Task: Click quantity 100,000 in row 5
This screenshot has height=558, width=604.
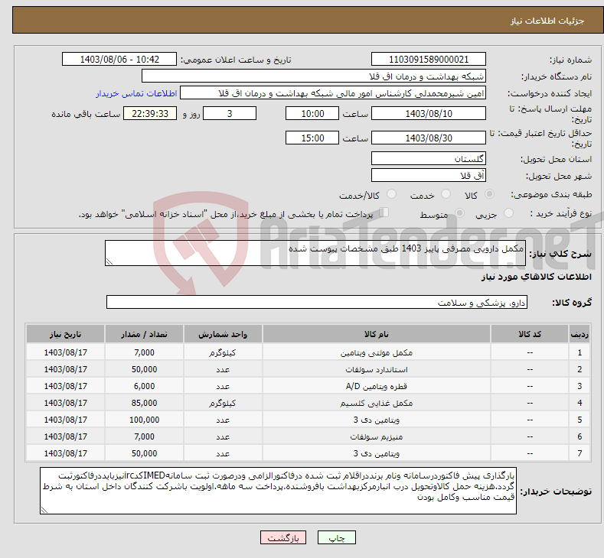Action: (x=144, y=420)
